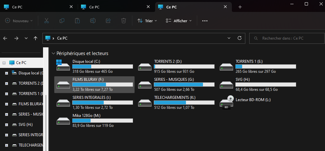Image resolution: width=325 pixels, height=151 pixels.
Task: Expand SVG (H:) in navigation tree
Action: tap(6, 125)
